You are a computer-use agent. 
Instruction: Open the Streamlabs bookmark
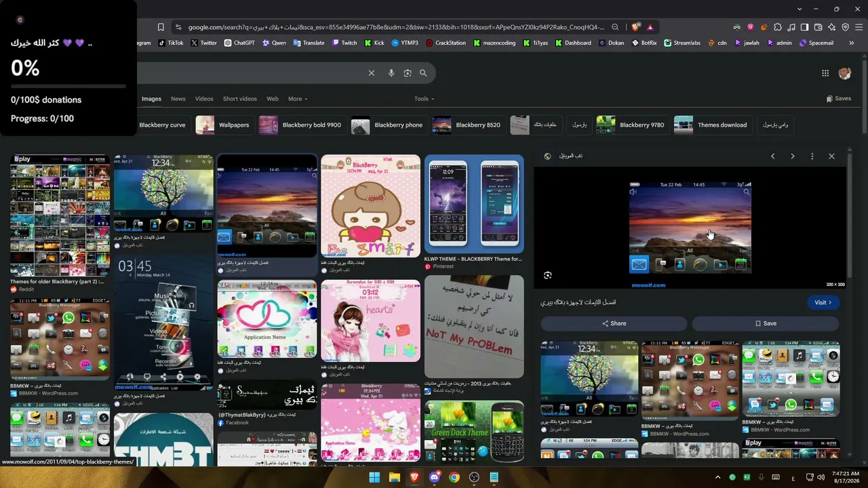coord(682,43)
